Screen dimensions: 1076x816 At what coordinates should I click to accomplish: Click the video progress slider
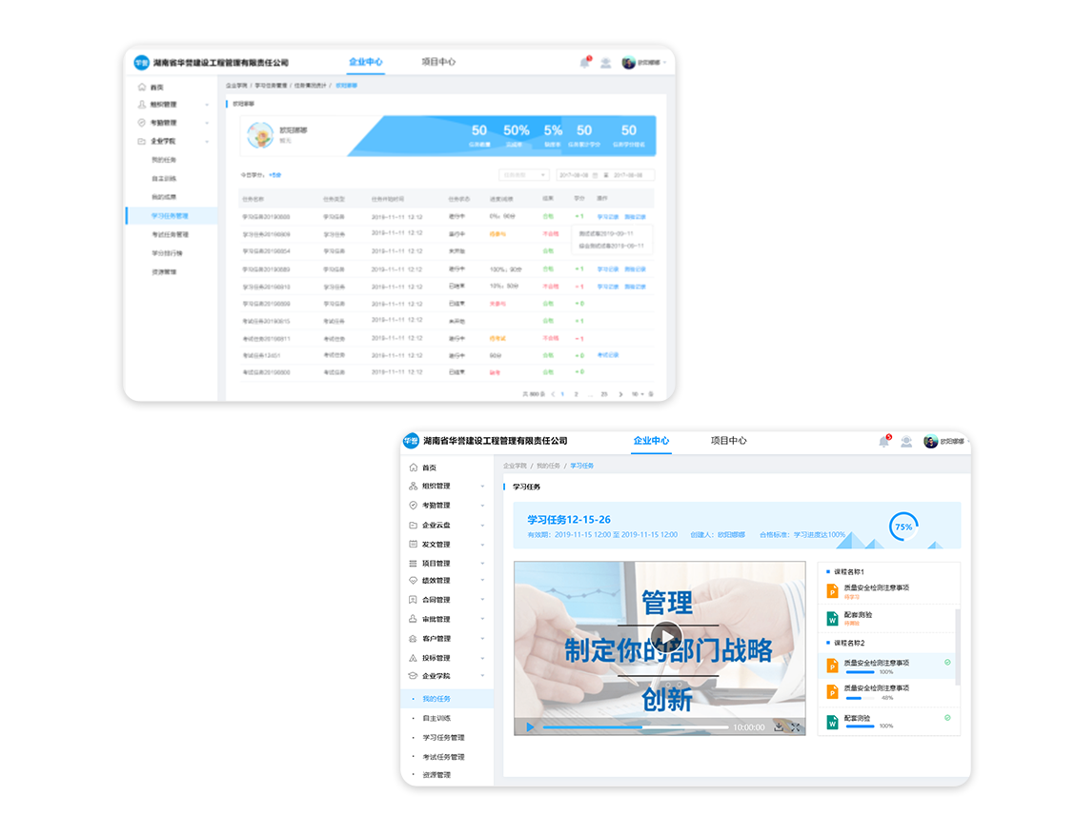636,726
